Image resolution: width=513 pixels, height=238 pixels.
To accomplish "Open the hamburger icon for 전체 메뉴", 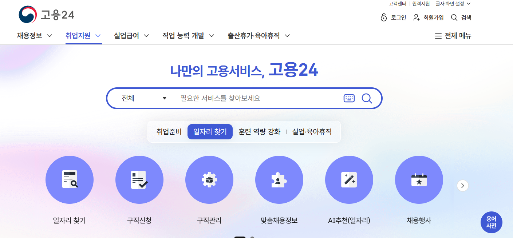I will click(x=438, y=36).
